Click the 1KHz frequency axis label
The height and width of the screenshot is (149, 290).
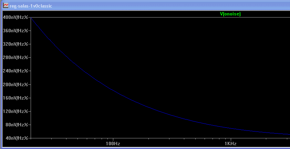click(231, 144)
